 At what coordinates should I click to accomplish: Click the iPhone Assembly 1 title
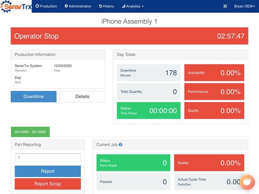[x=129, y=21]
